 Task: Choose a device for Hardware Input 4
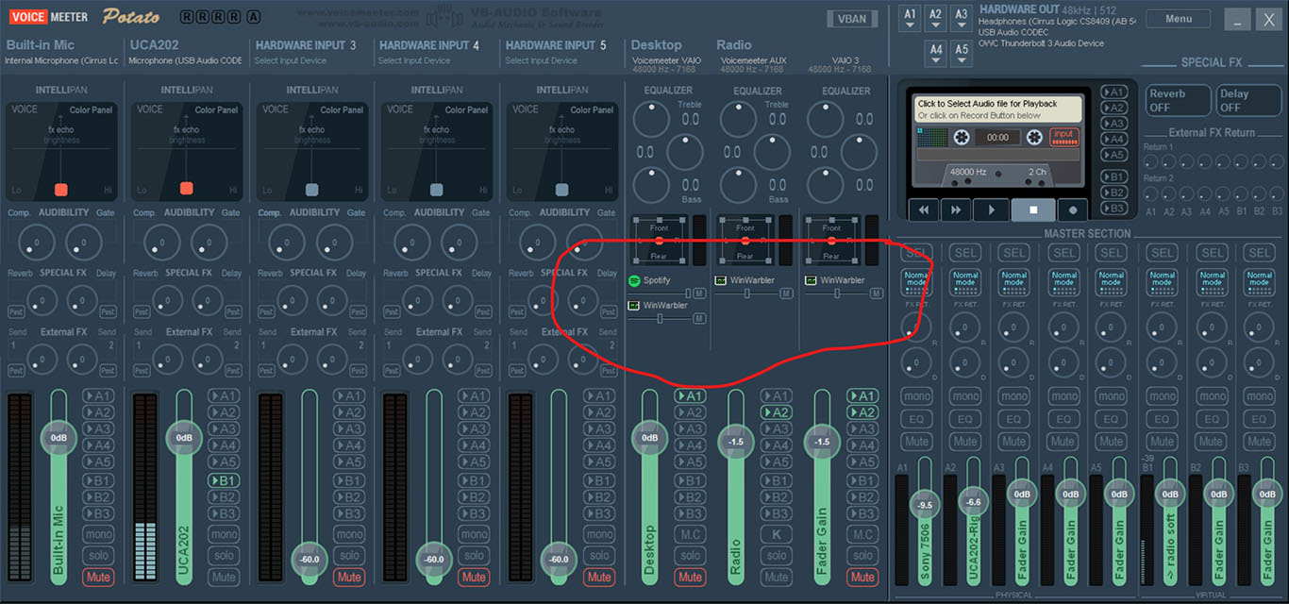point(414,60)
